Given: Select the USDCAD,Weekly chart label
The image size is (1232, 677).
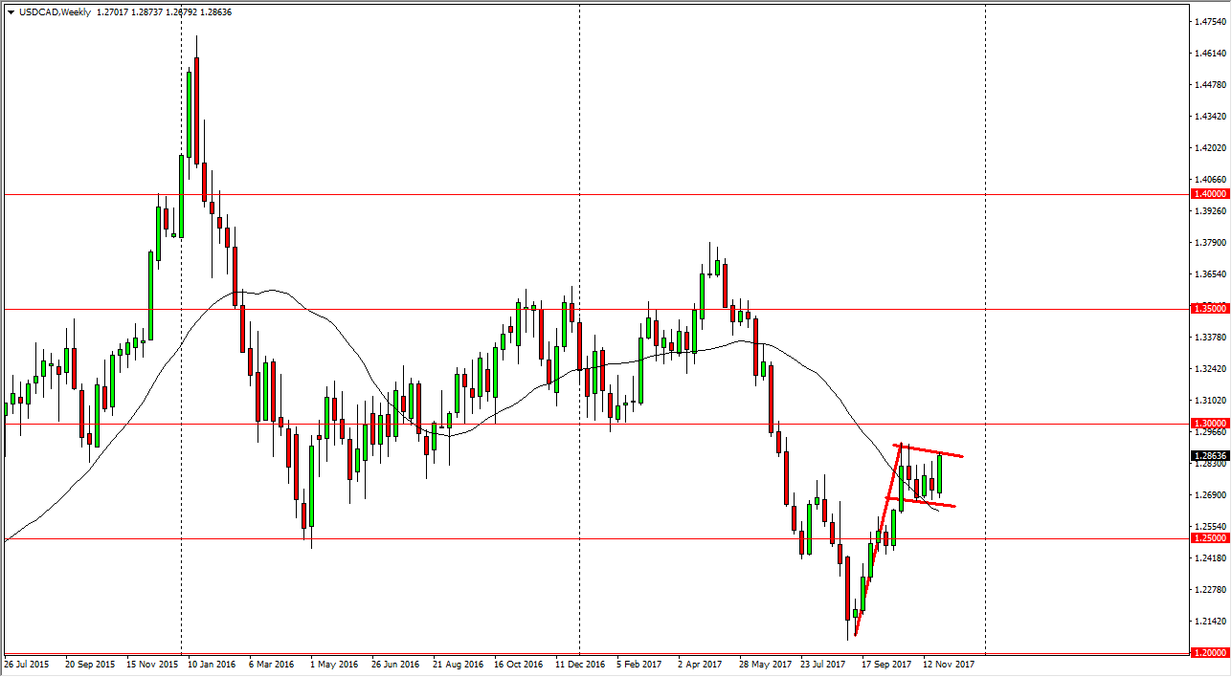Looking at the screenshot, I should click(53, 12).
